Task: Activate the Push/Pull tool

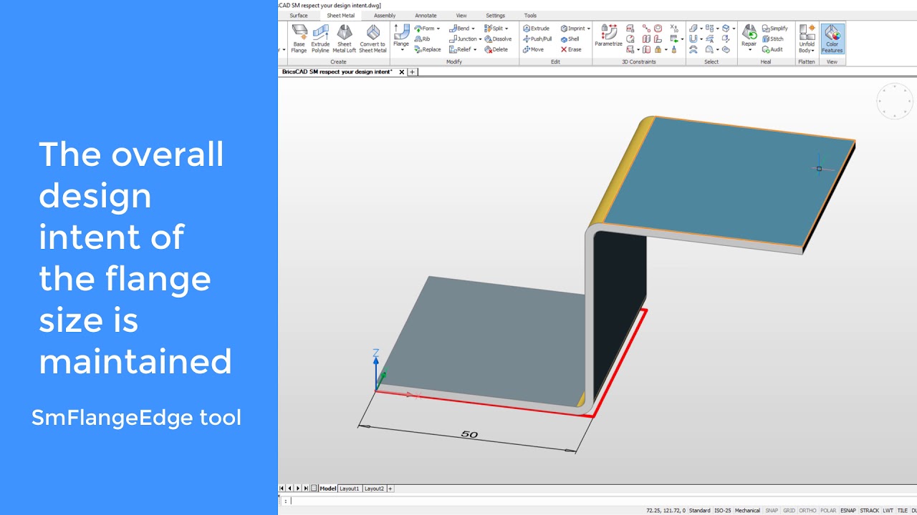Action: pos(537,39)
